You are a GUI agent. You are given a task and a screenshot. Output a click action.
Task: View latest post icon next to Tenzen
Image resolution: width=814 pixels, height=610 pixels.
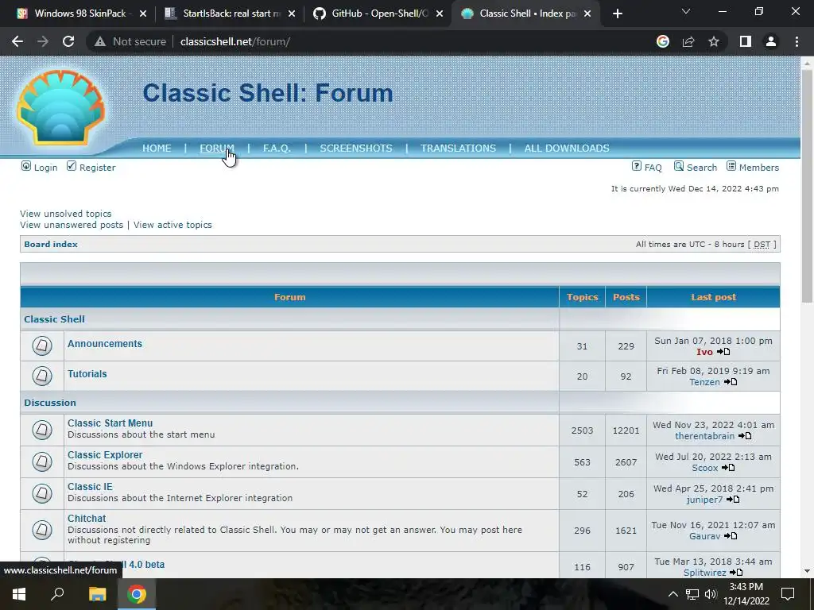coord(731,382)
